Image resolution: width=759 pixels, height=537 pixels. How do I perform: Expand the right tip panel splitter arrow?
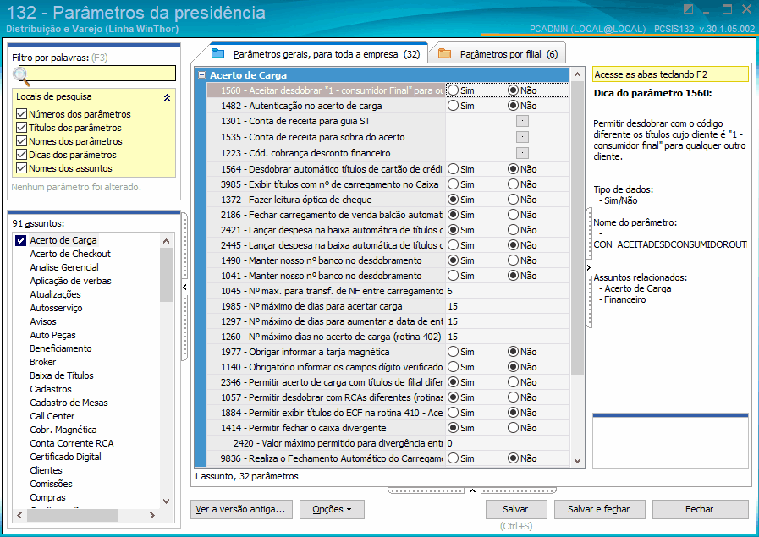589,267
